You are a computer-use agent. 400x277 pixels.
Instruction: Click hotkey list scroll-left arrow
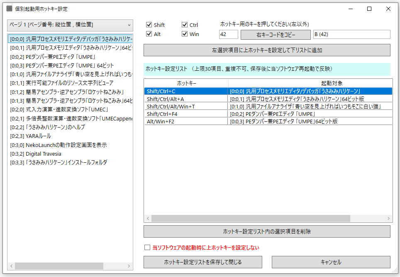pos(148,218)
